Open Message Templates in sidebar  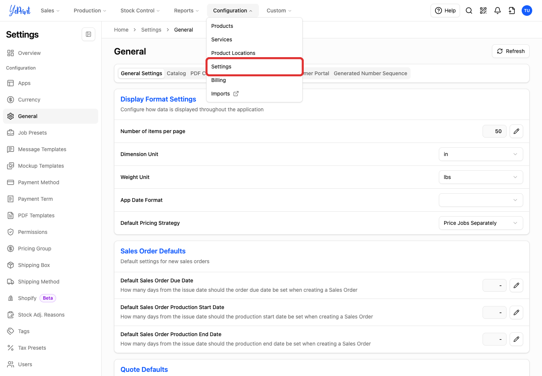pos(50,149)
